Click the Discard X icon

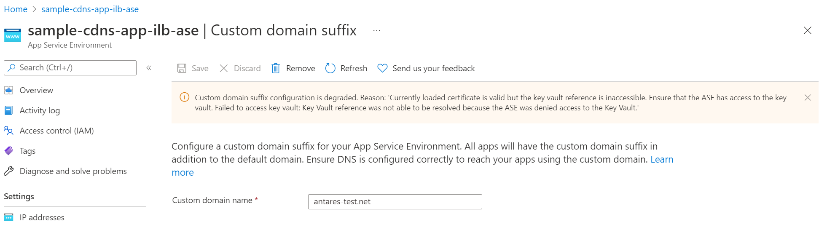click(x=224, y=68)
